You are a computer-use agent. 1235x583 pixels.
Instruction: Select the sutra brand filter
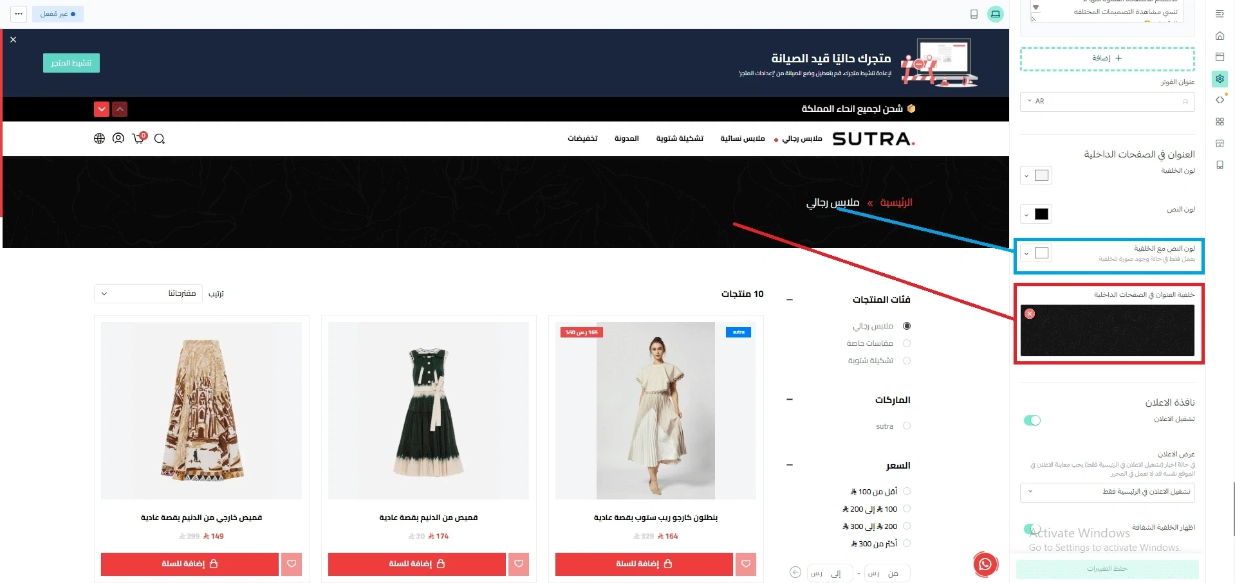click(907, 426)
